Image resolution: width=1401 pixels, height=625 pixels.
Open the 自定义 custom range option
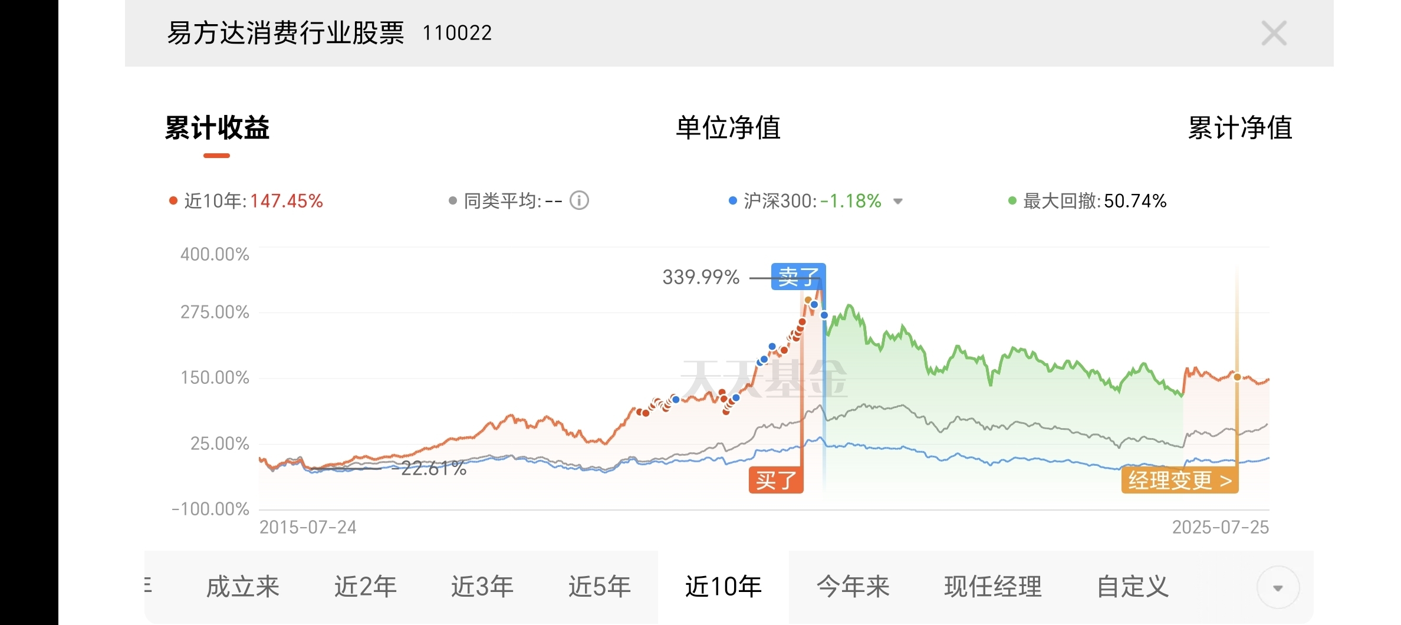pyautogui.click(x=1132, y=587)
